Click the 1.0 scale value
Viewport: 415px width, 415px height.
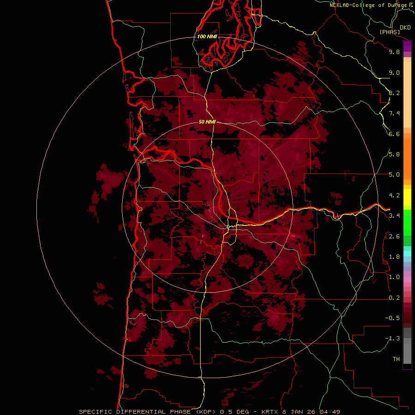click(x=394, y=277)
